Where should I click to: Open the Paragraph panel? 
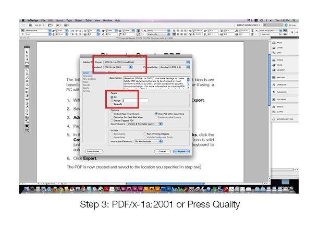279,92
